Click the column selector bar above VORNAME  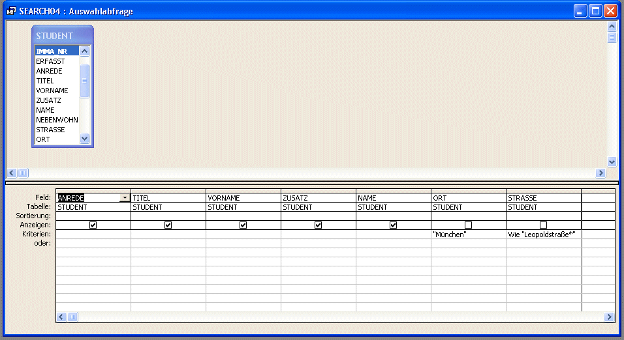(x=243, y=191)
